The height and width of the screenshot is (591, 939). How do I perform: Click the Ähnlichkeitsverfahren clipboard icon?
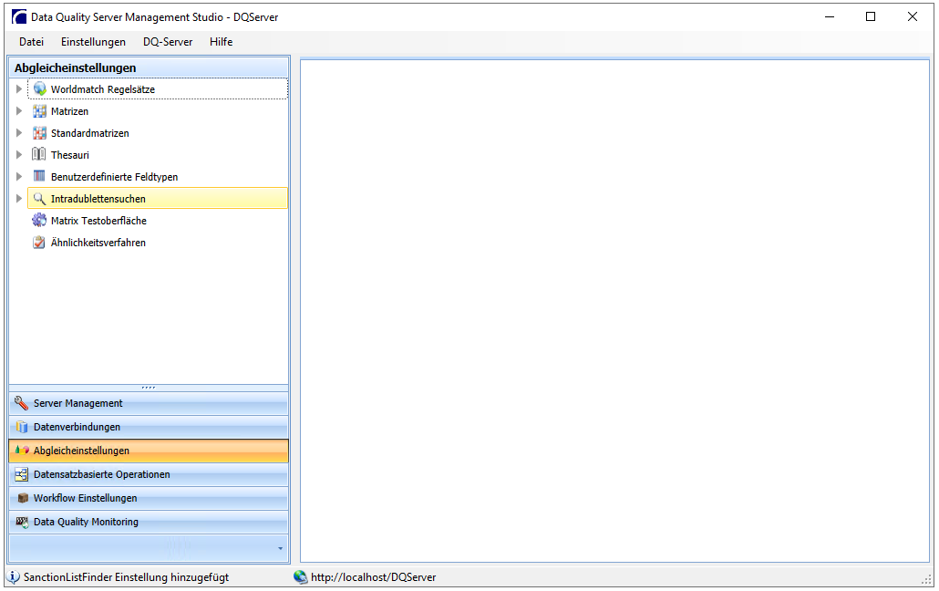click(x=39, y=243)
